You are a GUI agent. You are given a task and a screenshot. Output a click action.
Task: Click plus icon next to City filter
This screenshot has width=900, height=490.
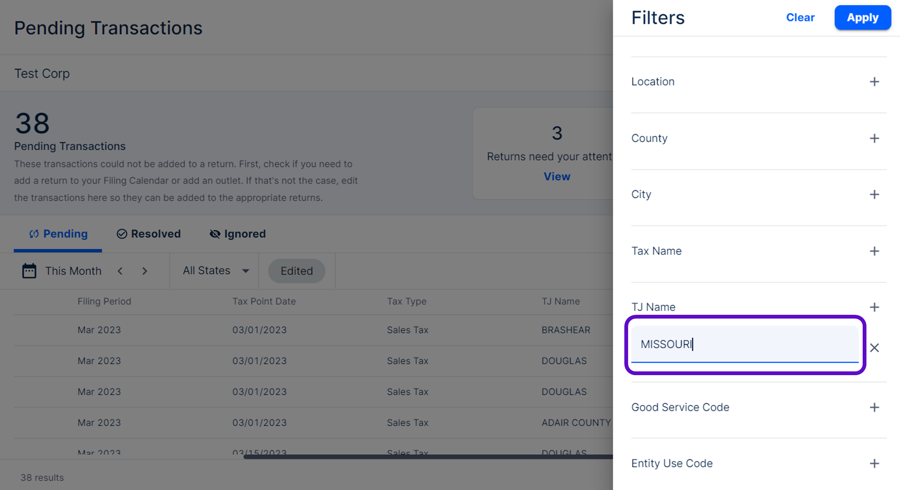[874, 194]
